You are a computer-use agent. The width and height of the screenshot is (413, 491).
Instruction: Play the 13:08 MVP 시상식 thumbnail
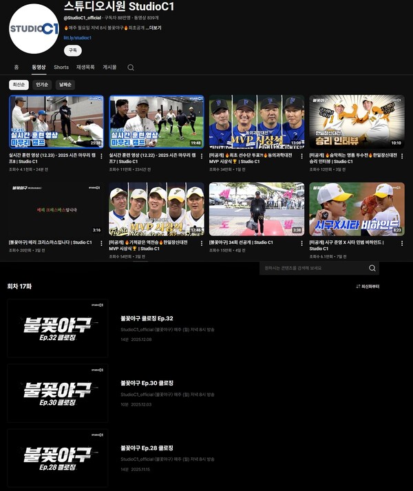point(257,122)
